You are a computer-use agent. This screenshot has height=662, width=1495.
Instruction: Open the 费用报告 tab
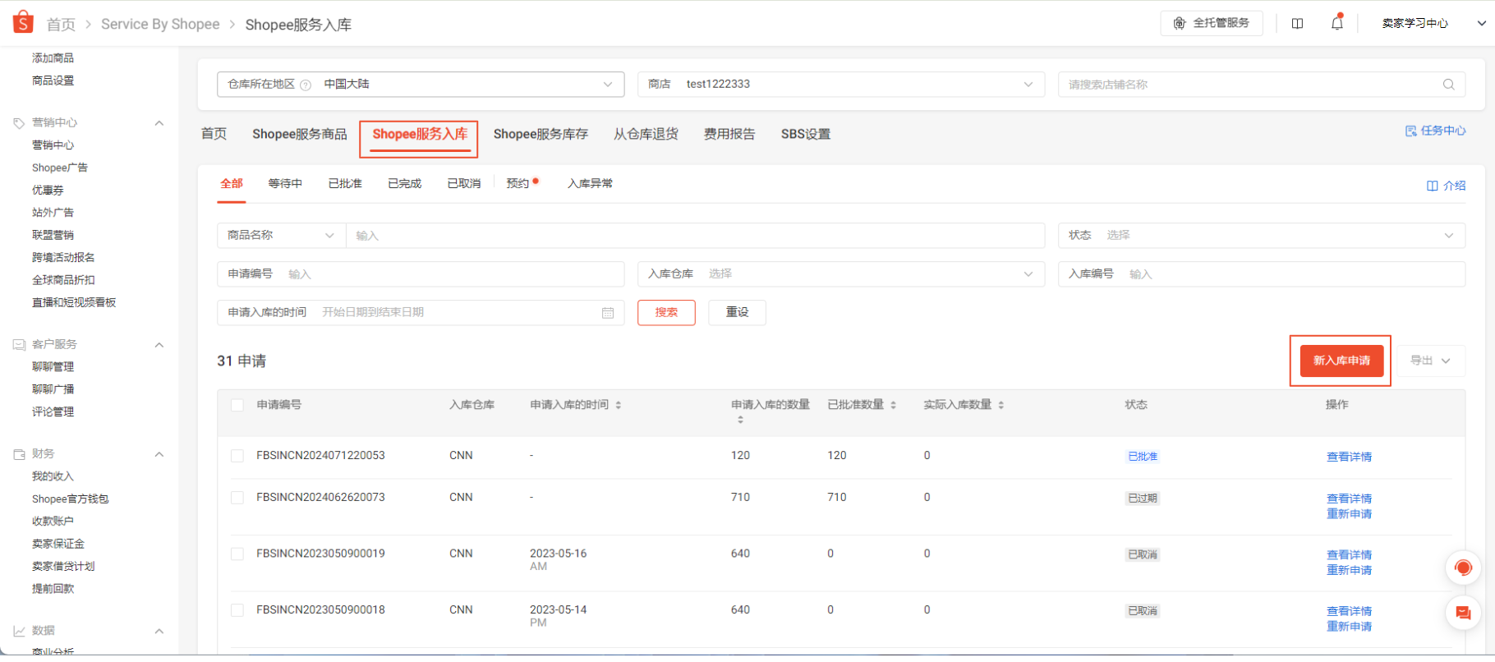click(x=729, y=134)
